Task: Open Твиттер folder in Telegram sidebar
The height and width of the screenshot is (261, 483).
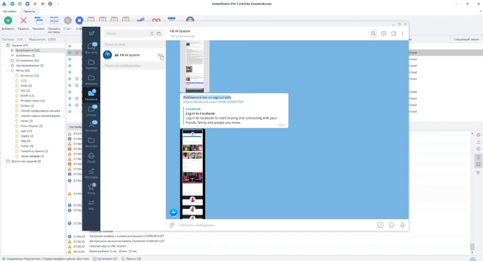Action: [91, 64]
